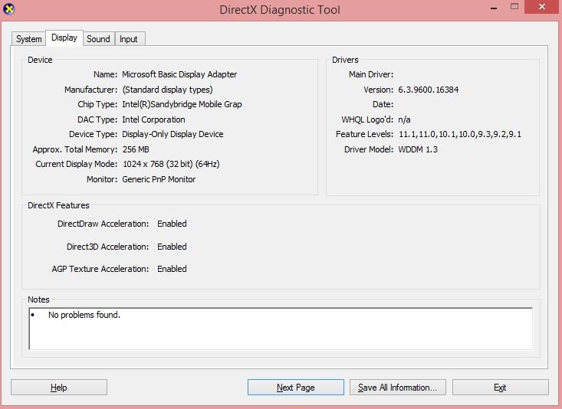Click '(Standard display types)' manufacturer value
562x409 pixels.
(x=167, y=90)
